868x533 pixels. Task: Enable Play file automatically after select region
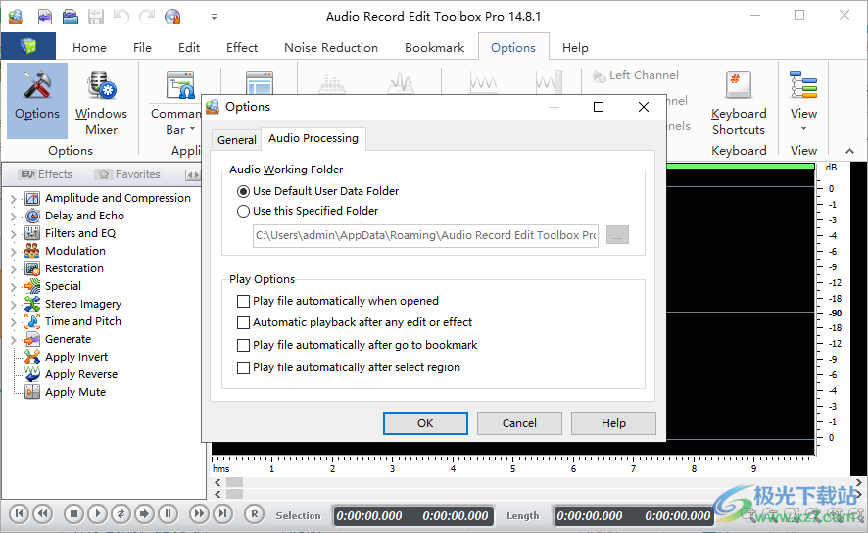pos(243,368)
